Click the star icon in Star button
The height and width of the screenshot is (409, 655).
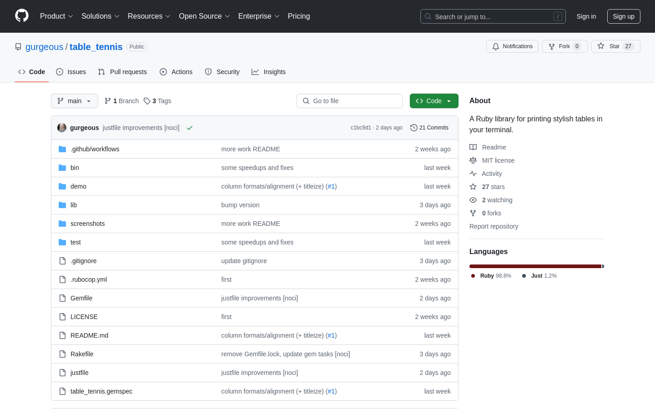click(x=601, y=46)
